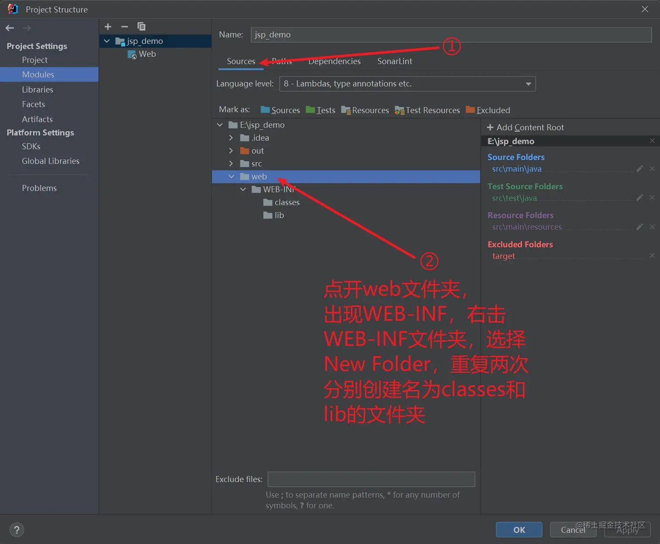
Task: Click the Add module plus icon
Action: [108, 27]
